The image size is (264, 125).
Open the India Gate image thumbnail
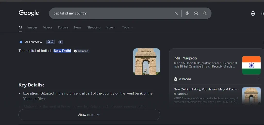click(x=146, y=62)
